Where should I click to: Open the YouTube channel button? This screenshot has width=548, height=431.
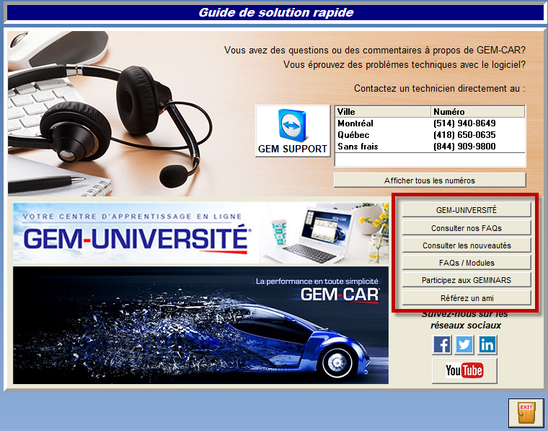pos(464,370)
